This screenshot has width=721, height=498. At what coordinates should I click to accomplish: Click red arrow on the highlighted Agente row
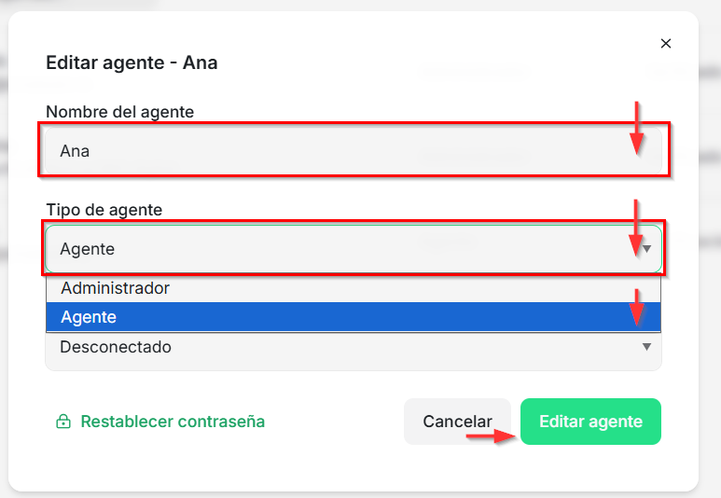pos(637,307)
